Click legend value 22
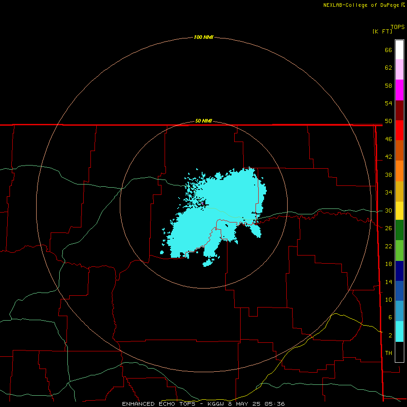The height and width of the screenshot is (407, 407). (x=388, y=246)
